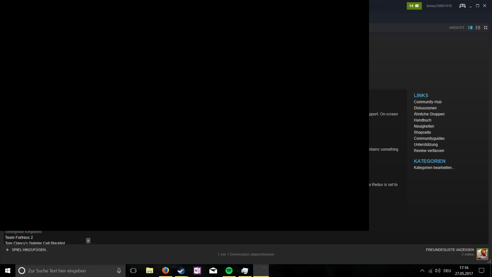Open Diskussionen link
492x277 pixels.
click(425, 108)
